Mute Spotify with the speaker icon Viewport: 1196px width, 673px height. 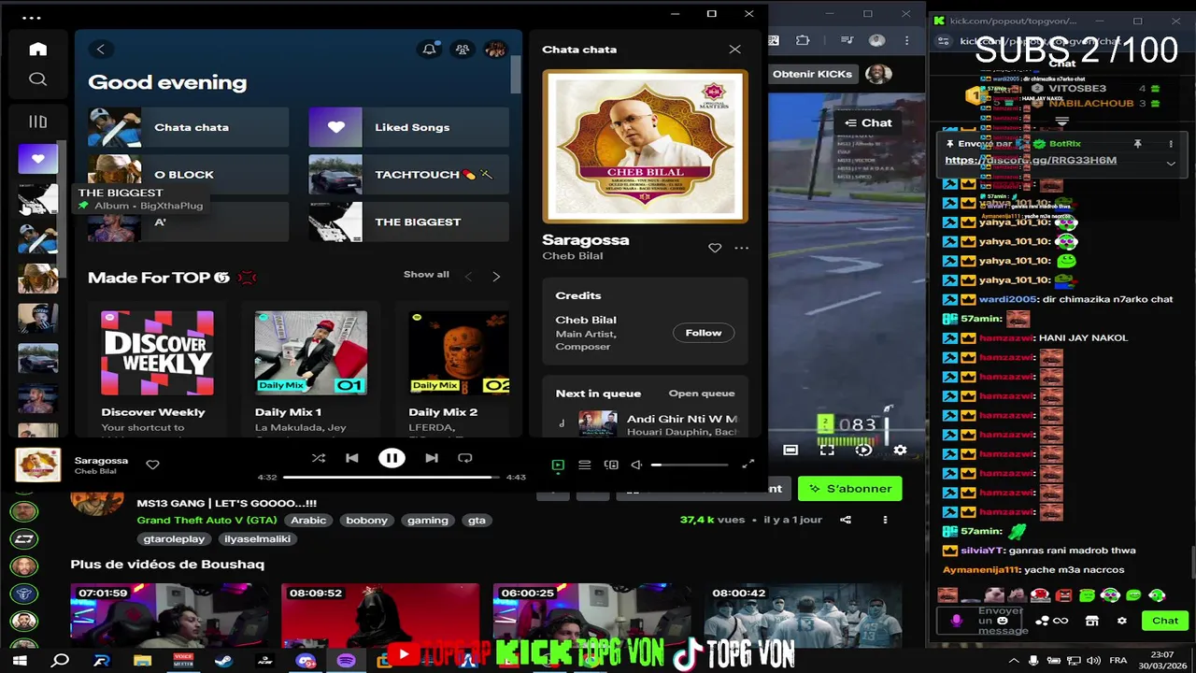(x=636, y=465)
